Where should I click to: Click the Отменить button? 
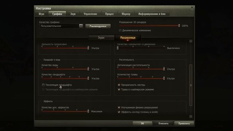pos(163,123)
